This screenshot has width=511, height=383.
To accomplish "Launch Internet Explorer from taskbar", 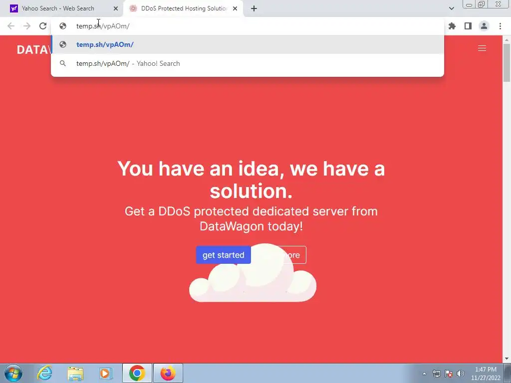I will [44, 373].
